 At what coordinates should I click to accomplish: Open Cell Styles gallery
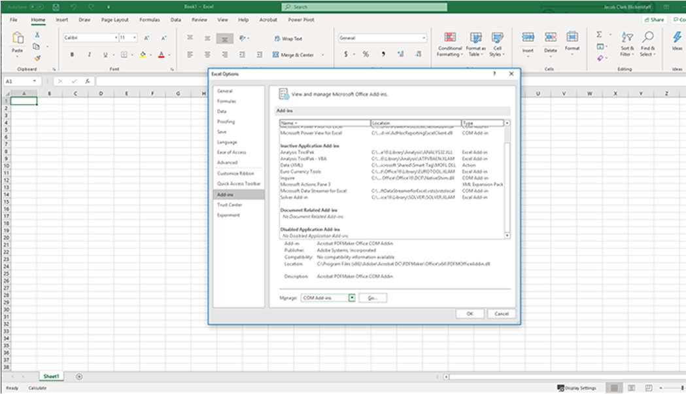[x=497, y=45]
